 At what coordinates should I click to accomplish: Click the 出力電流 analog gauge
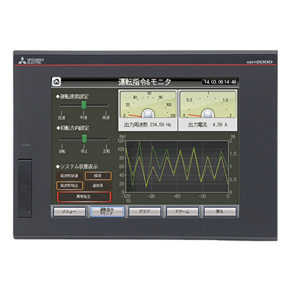pyautogui.click(x=208, y=105)
